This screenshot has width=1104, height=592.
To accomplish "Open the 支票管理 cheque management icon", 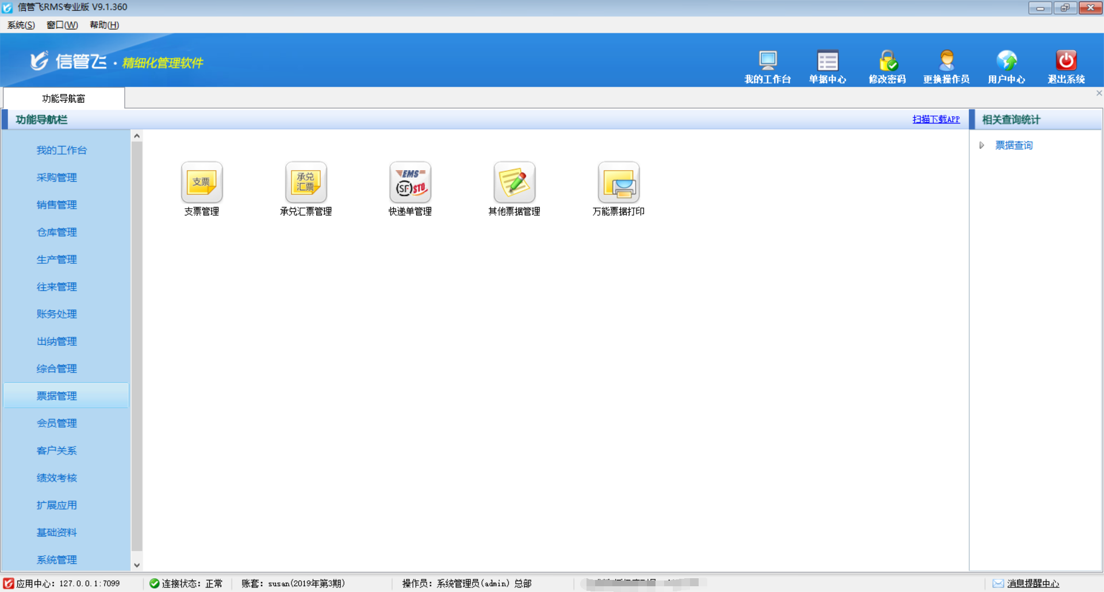I will click(x=201, y=183).
